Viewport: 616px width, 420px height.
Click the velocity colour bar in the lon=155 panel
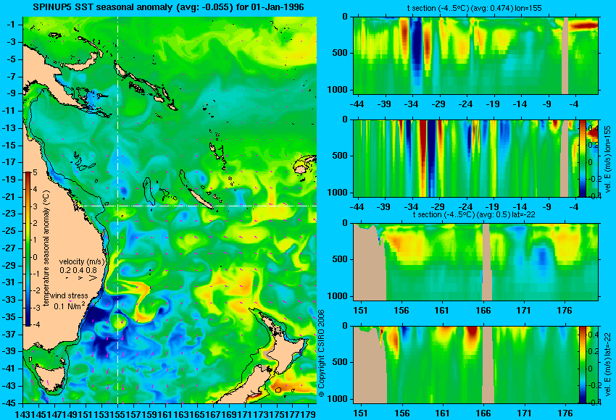pyautogui.click(x=582, y=158)
